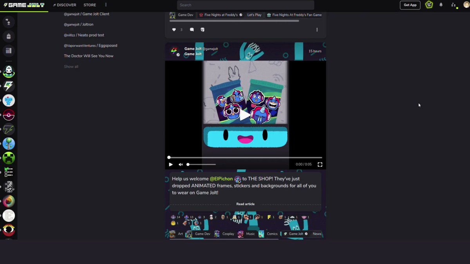This screenshot has width=470, height=264.
Task: Click the Get App button
Action: [x=410, y=5]
